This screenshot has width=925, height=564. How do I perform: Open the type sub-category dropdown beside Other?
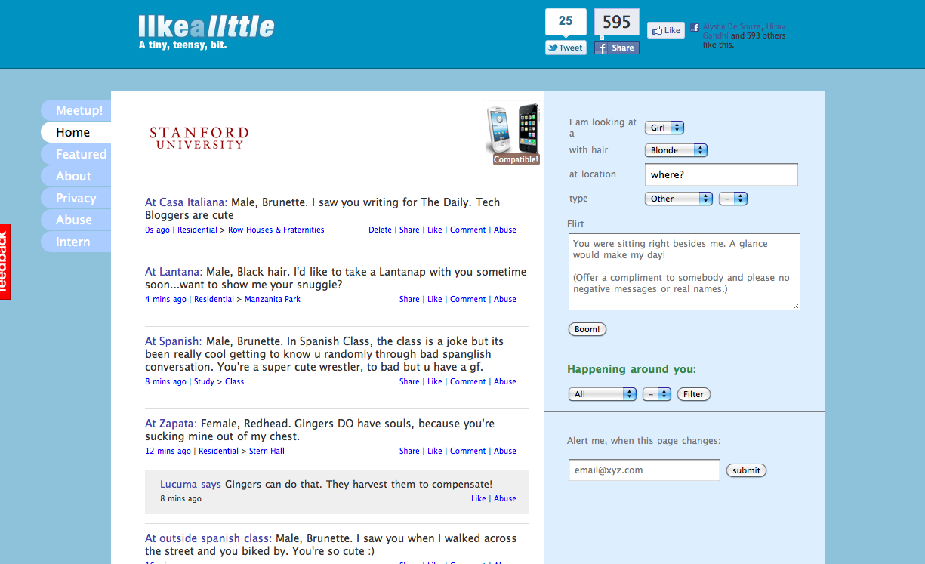(x=732, y=199)
